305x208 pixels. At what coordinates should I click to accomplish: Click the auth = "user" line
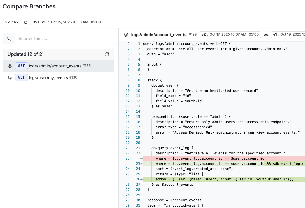[x=161, y=54]
